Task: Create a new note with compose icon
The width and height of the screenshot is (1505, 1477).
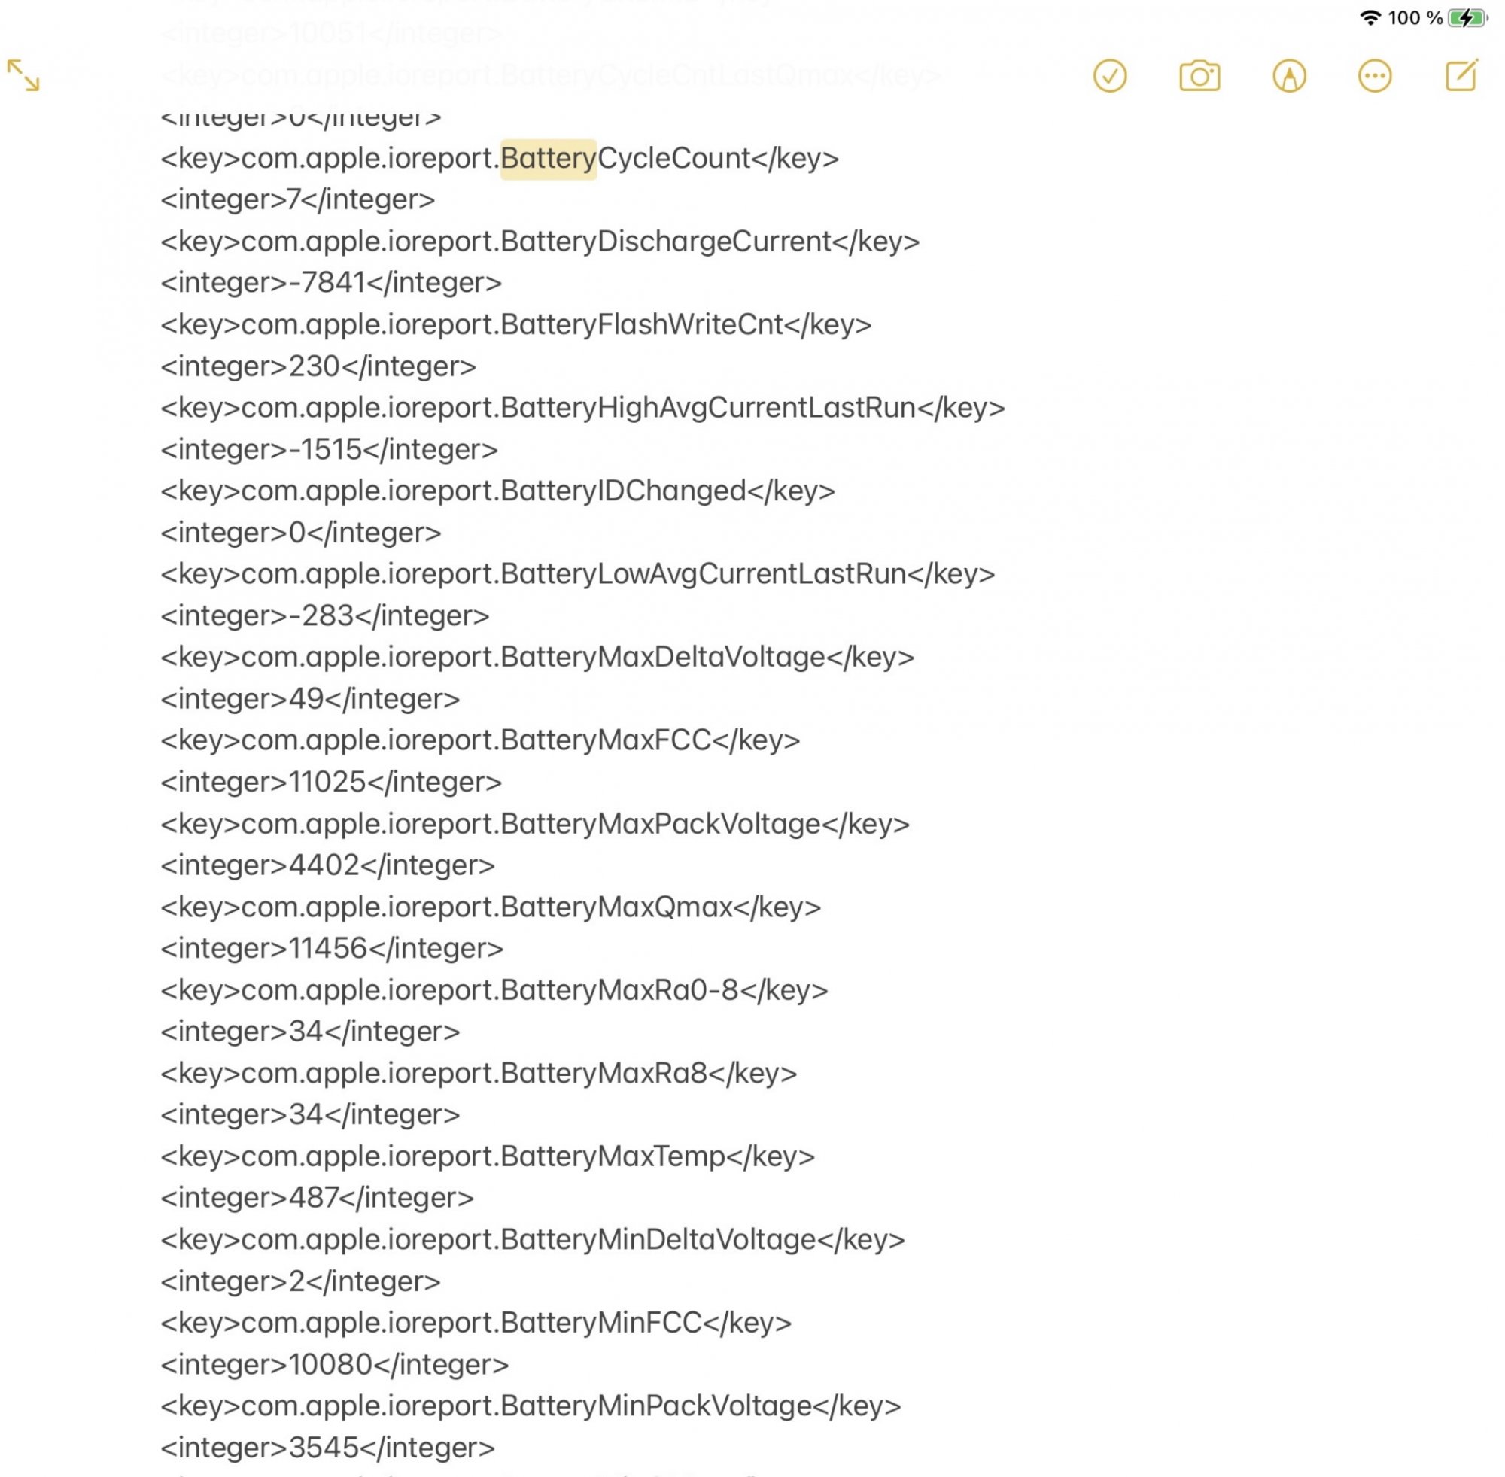Action: click(1461, 76)
